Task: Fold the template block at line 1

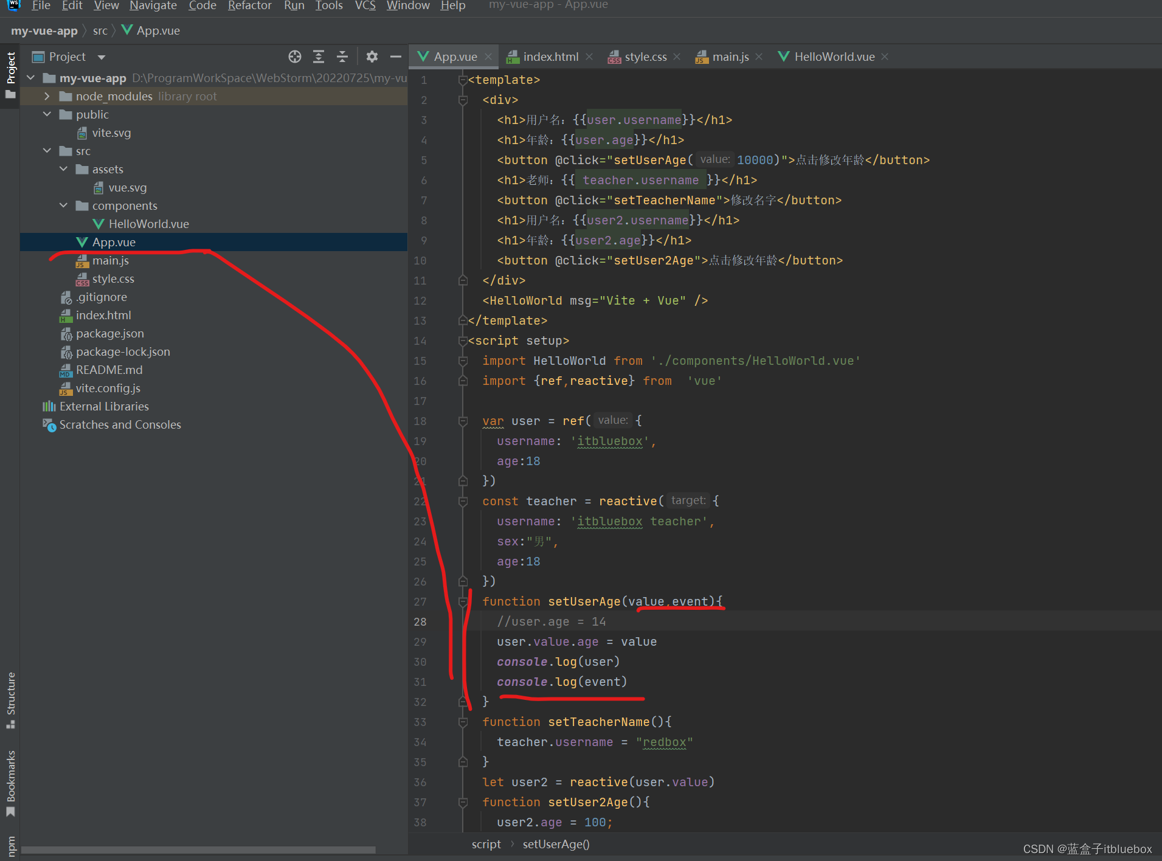Action: pos(463,80)
